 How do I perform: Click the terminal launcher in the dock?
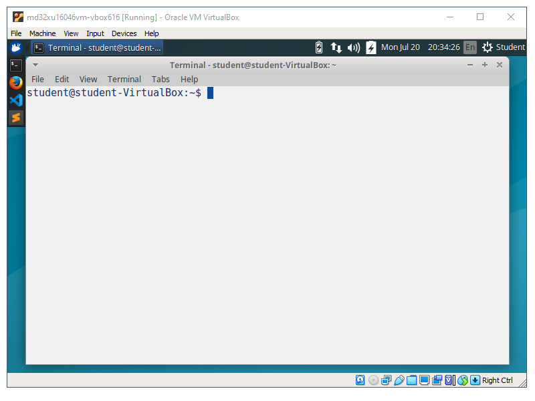pyautogui.click(x=16, y=65)
